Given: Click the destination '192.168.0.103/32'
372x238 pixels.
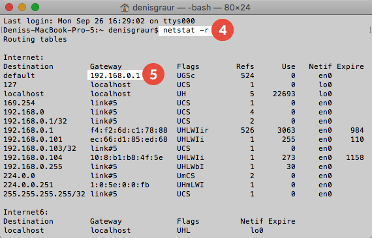Looking at the screenshot, I should click(40, 148).
